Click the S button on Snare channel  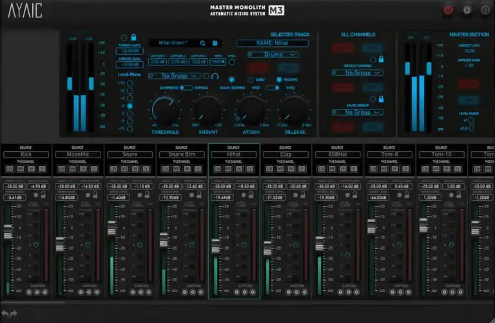pyautogui.click(x=146, y=169)
